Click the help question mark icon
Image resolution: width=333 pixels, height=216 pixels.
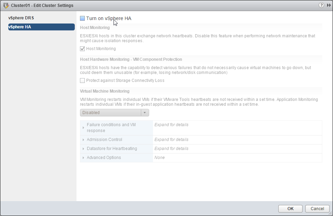322,5
